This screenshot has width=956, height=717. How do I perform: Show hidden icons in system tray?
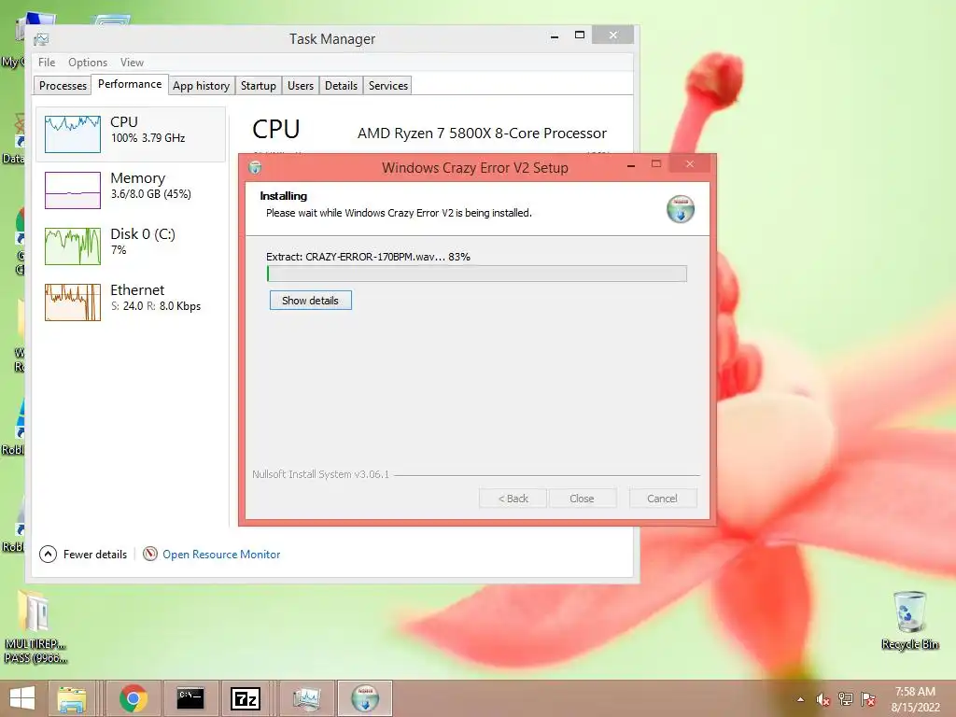point(800,699)
